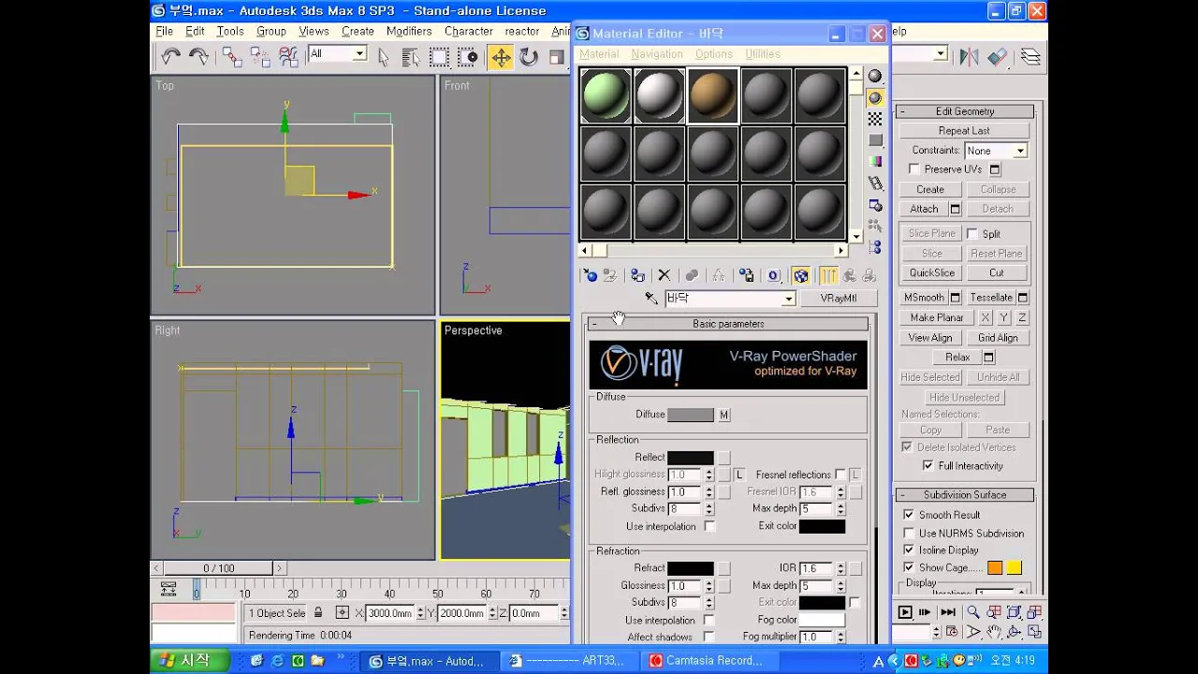
Task: Activate the Unlink Selection tool
Action: click(x=260, y=57)
